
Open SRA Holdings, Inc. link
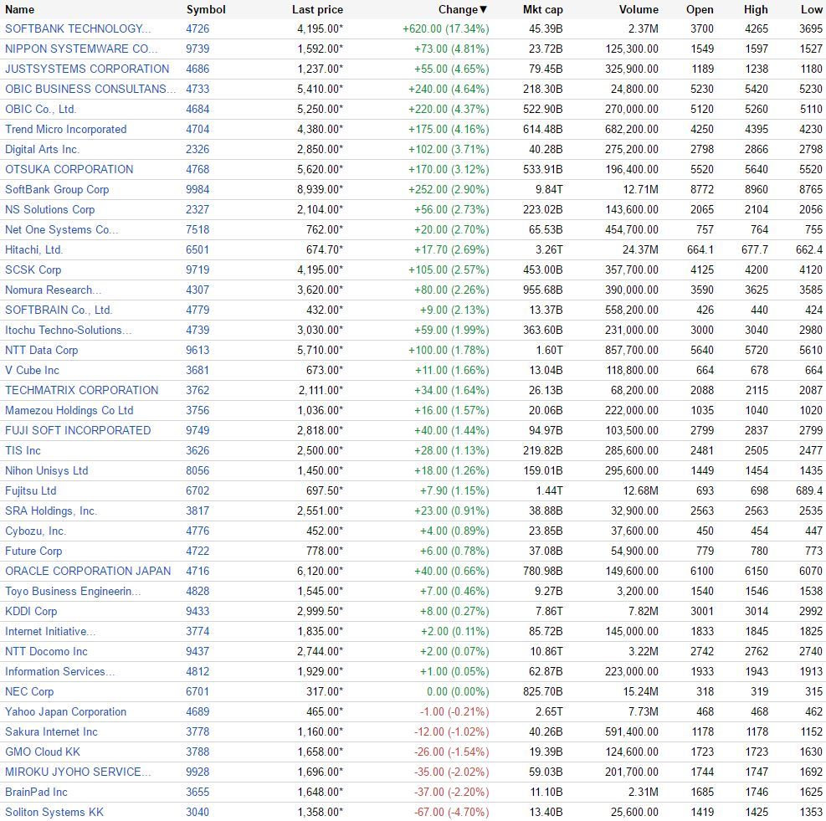click(x=51, y=511)
